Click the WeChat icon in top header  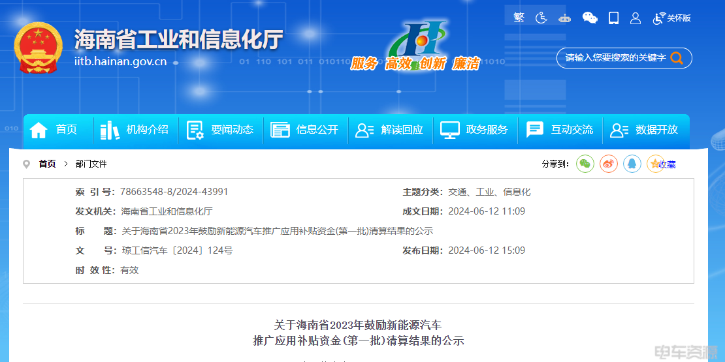point(590,18)
